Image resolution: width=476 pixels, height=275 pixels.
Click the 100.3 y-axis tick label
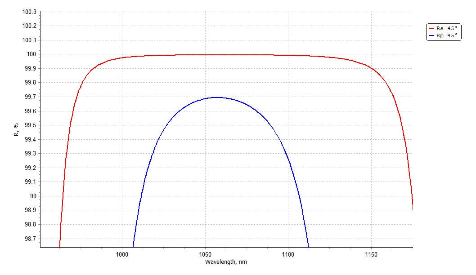click(29, 12)
